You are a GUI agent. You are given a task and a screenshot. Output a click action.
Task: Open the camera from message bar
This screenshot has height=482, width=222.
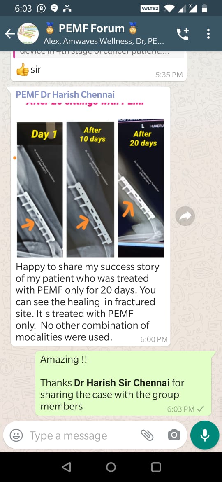174,435
